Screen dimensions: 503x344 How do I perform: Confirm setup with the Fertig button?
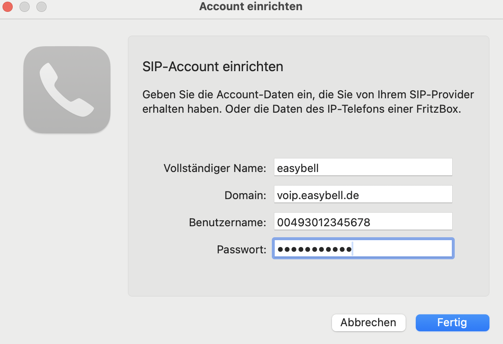(452, 322)
